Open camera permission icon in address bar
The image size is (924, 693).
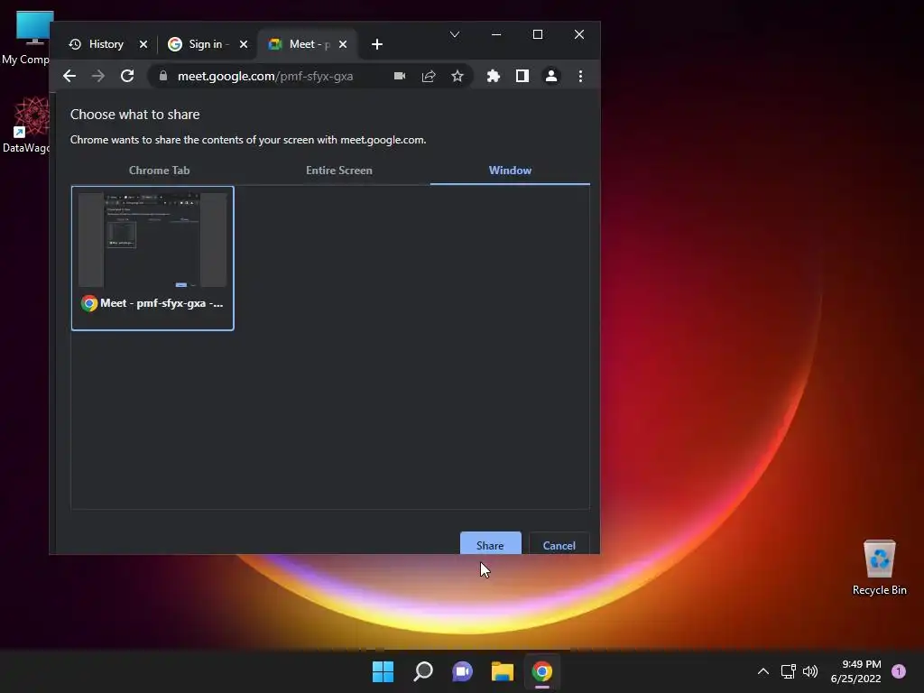400,76
